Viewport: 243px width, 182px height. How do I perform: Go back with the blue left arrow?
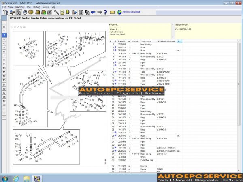(x=93, y=12)
